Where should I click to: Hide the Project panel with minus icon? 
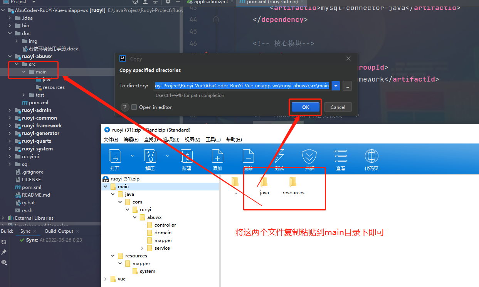coord(178,2)
